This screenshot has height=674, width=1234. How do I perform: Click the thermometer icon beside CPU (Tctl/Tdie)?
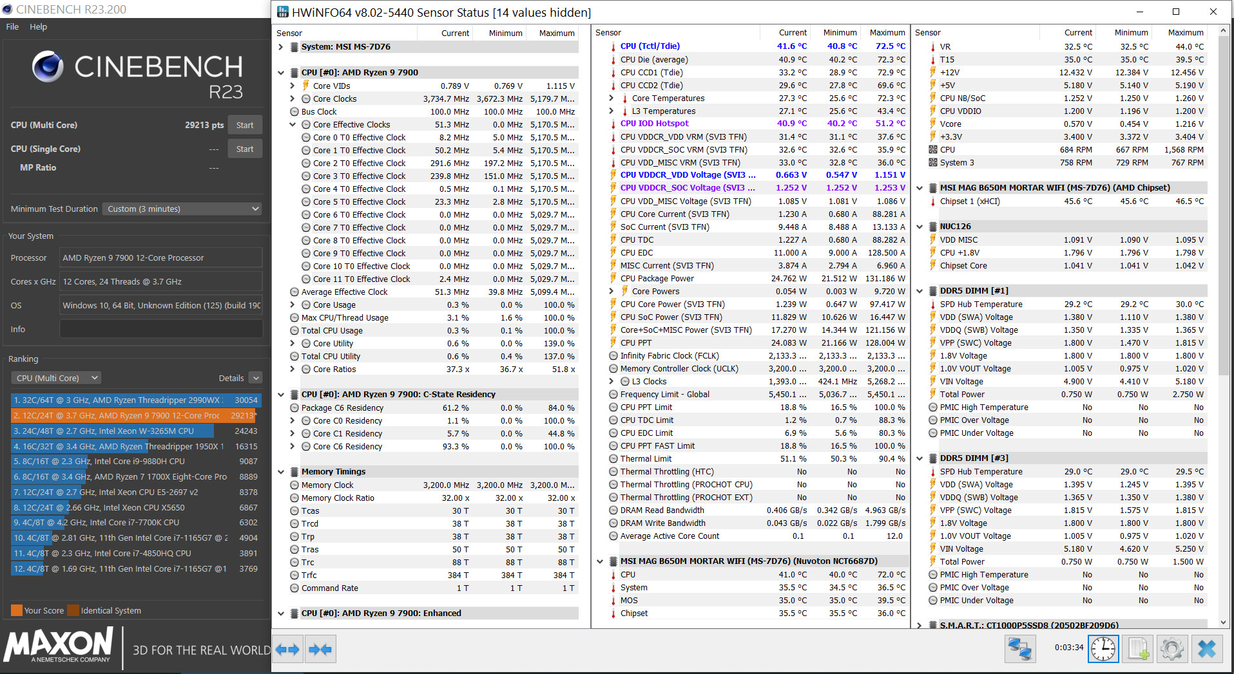click(613, 46)
